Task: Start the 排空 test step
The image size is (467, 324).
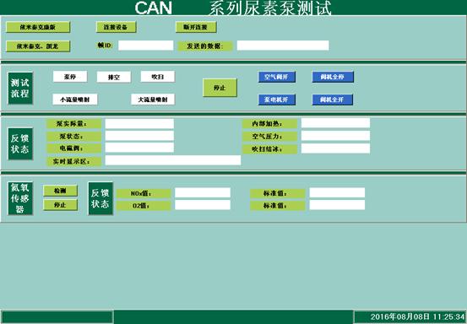Action: [114, 78]
